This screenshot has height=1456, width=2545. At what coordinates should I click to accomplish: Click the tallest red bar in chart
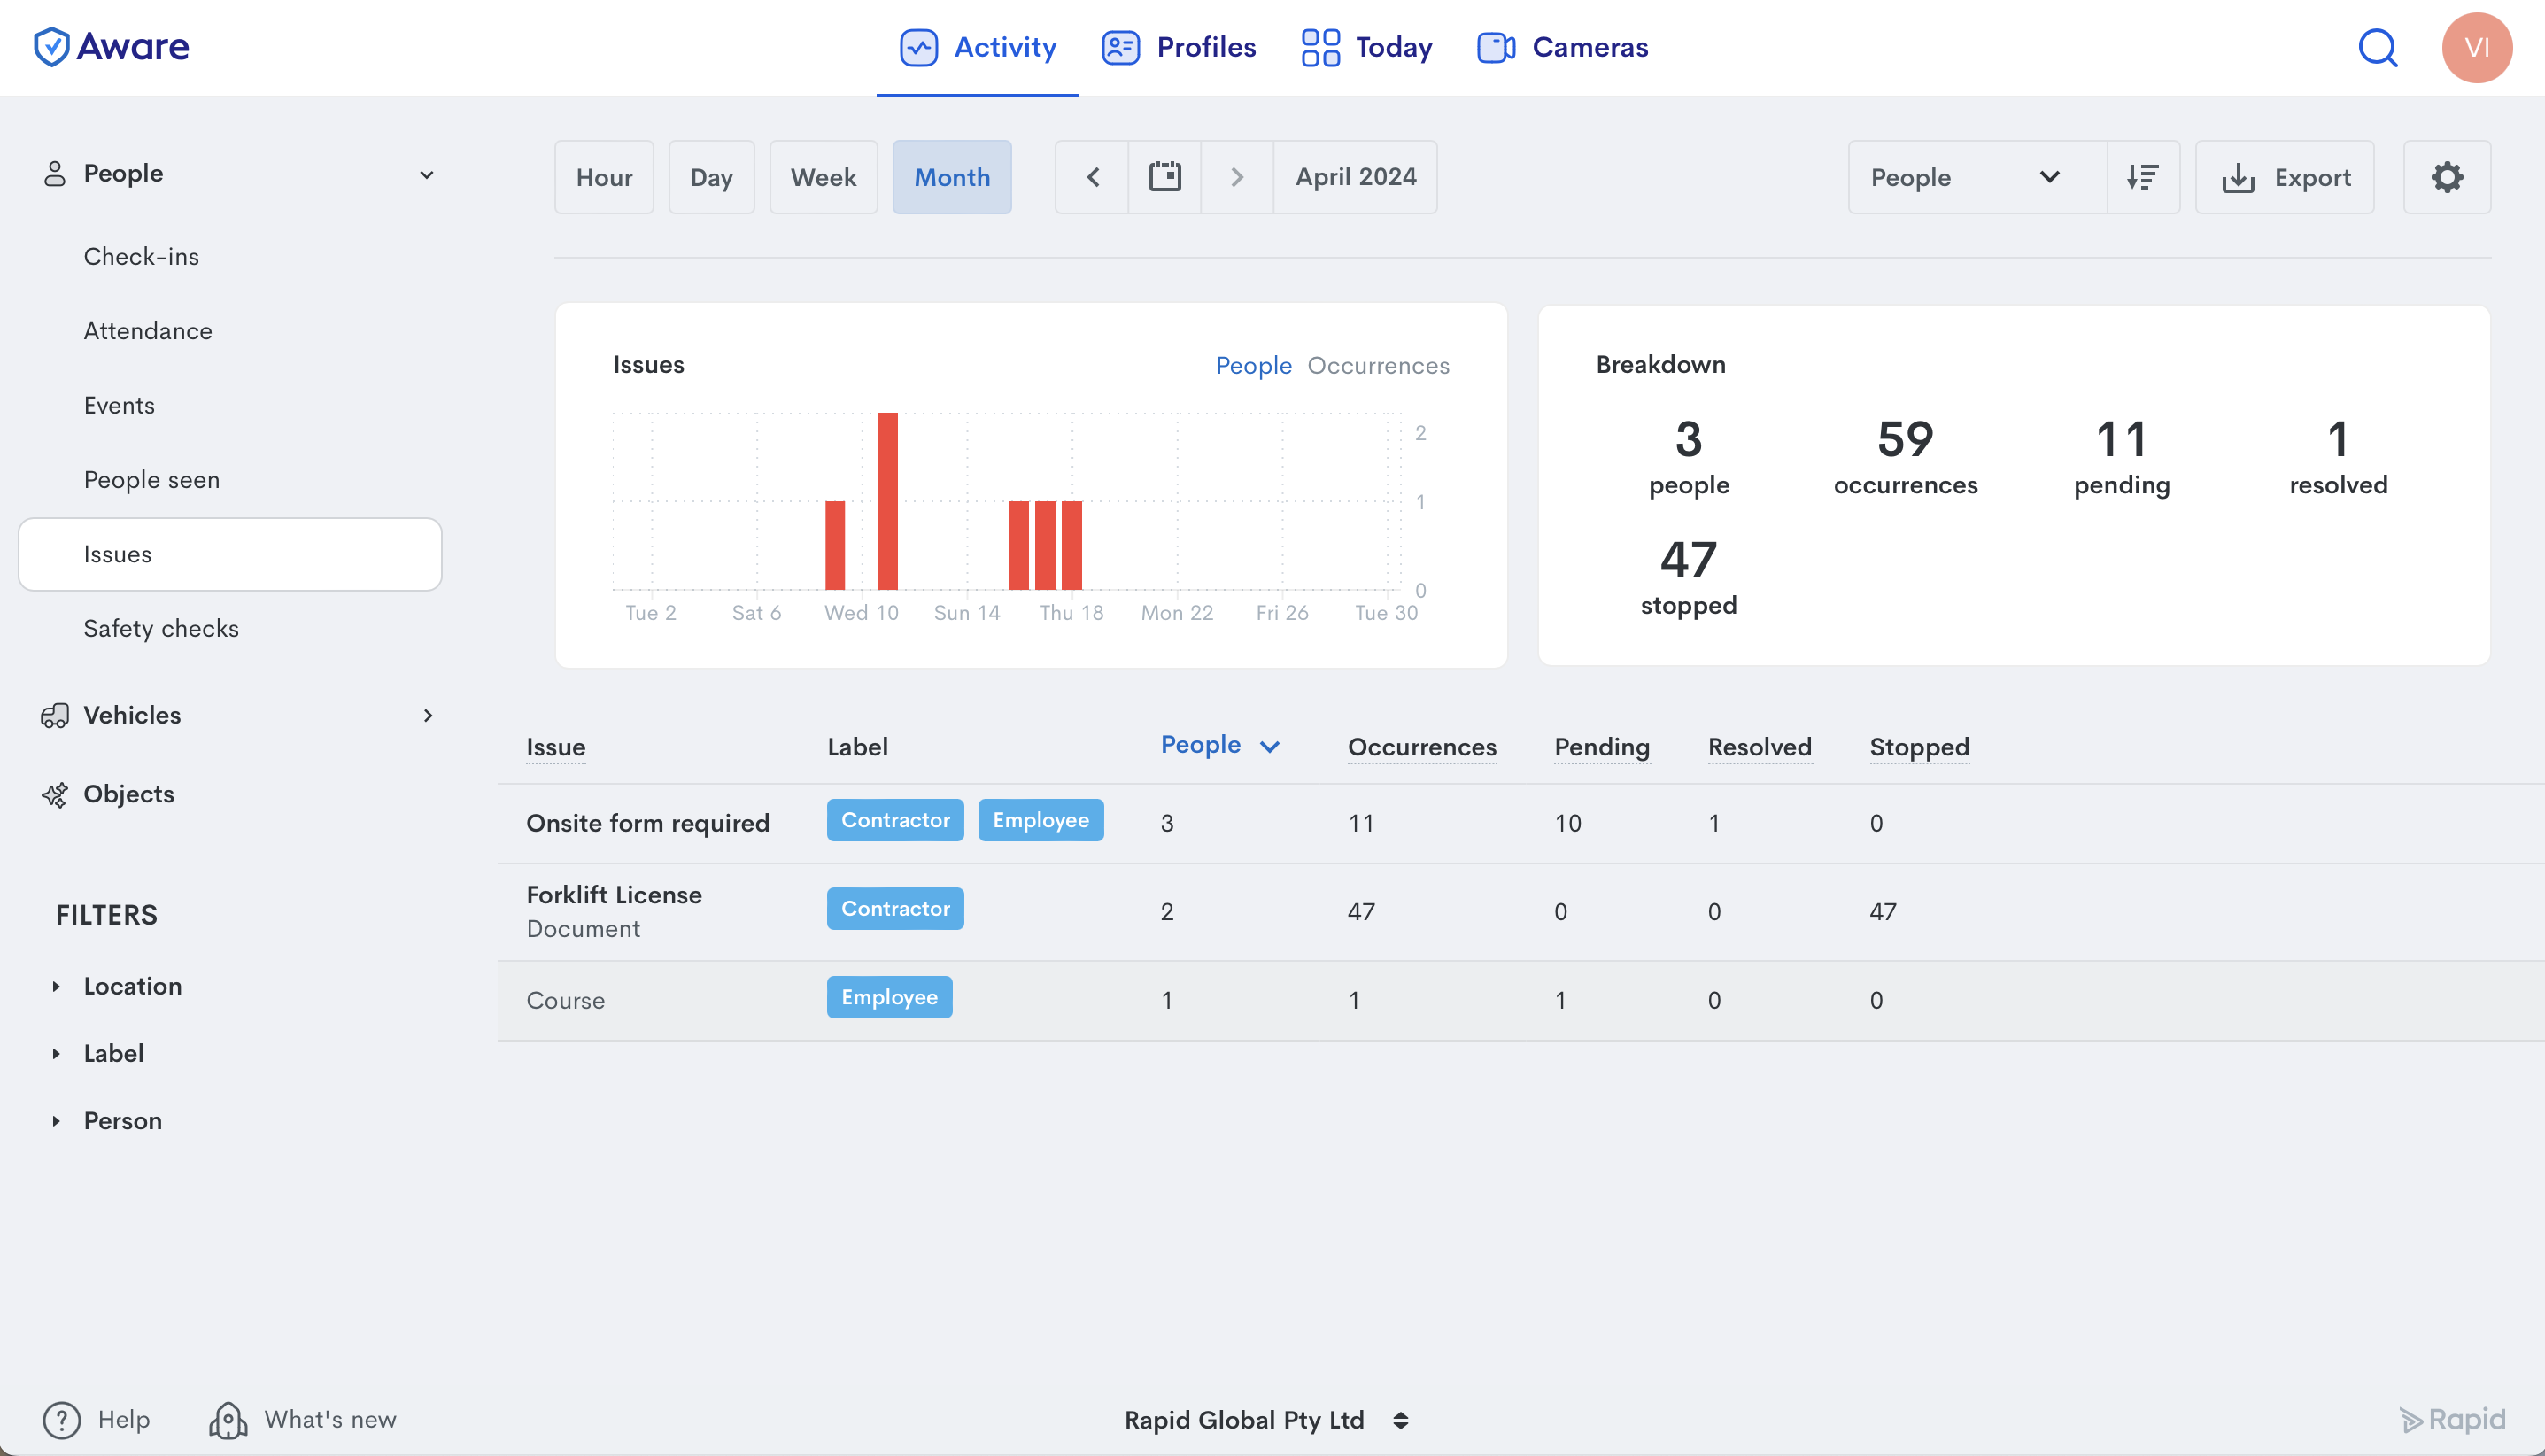coord(886,500)
